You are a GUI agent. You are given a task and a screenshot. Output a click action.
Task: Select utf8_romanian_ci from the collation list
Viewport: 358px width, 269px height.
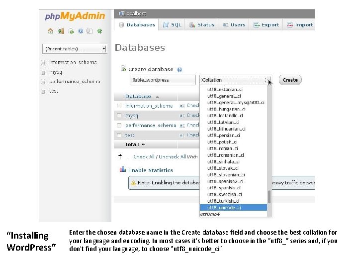tap(226, 155)
